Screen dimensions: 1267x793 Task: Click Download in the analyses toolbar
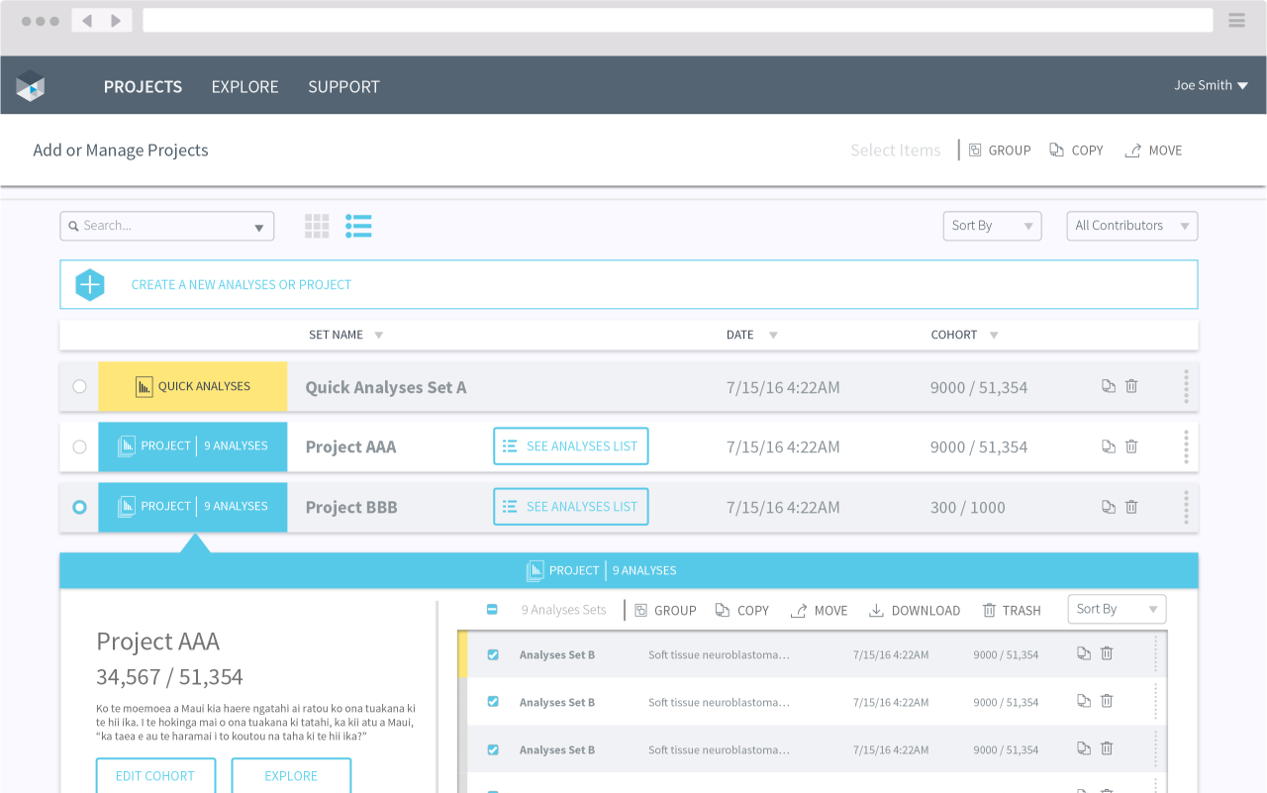pyautogui.click(x=915, y=611)
